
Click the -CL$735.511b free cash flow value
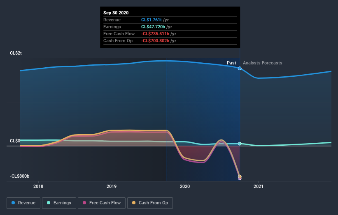click(x=155, y=34)
